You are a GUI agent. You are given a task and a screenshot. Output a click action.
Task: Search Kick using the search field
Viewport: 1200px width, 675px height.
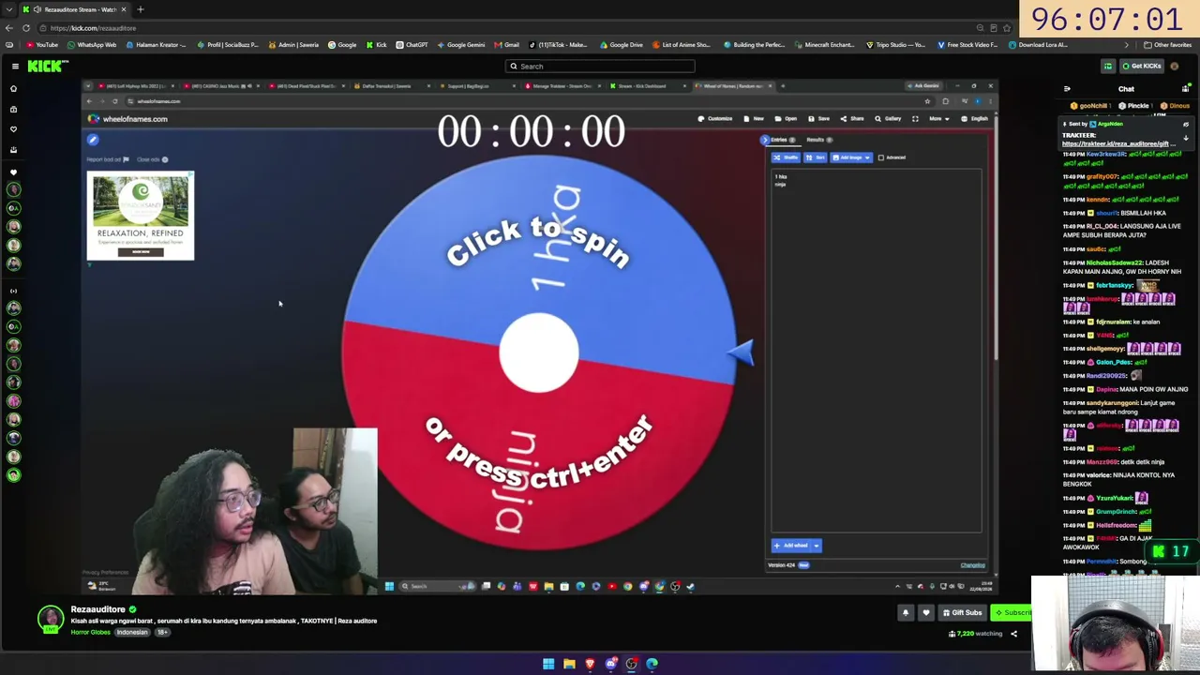pyautogui.click(x=600, y=67)
